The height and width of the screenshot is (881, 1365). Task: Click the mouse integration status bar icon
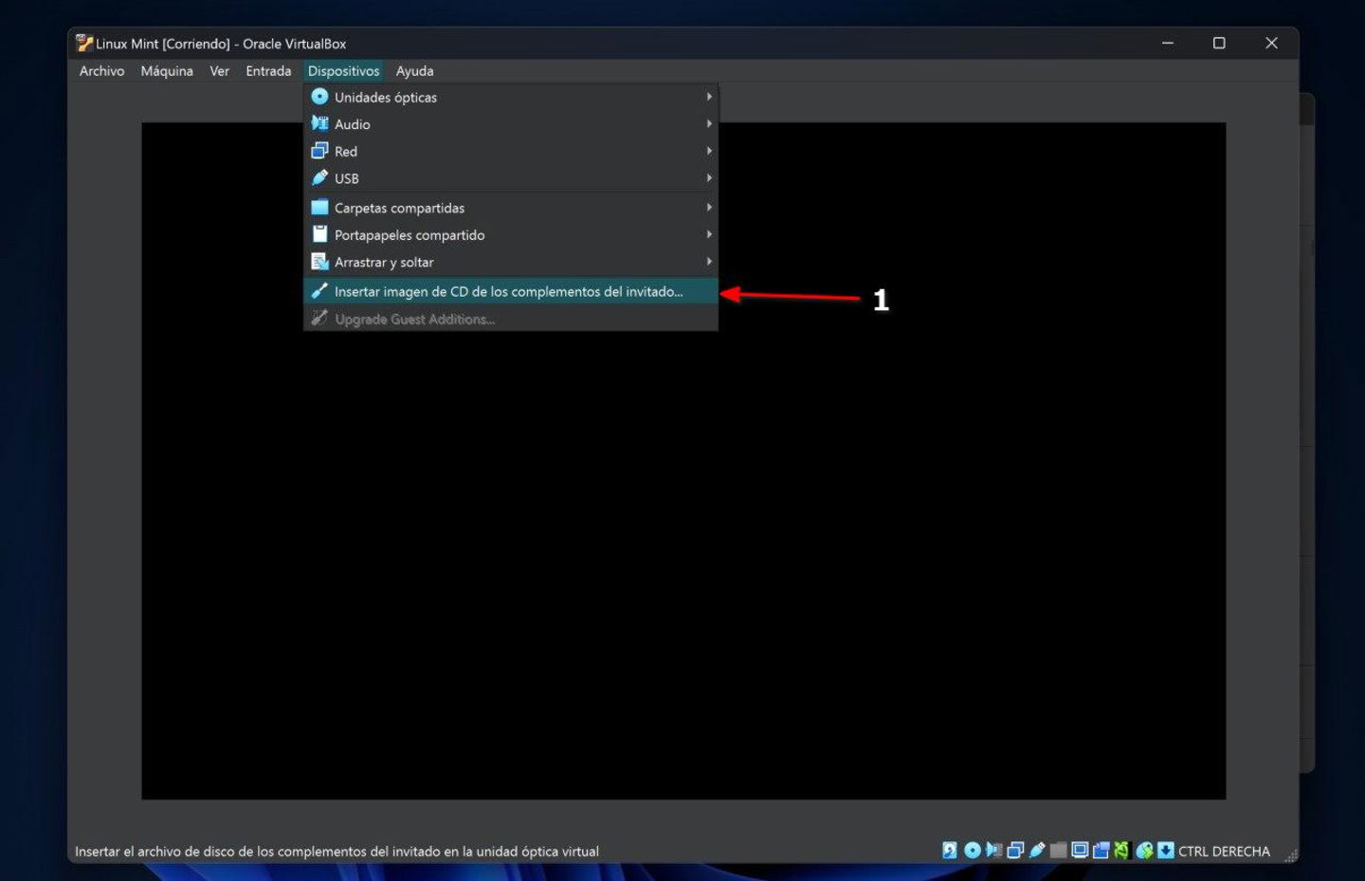(1145, 851)
